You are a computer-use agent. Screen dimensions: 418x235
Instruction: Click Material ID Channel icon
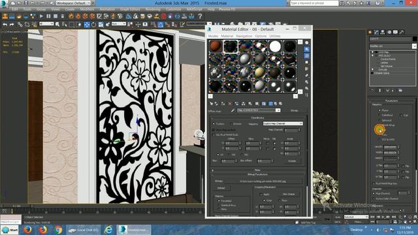257,104
